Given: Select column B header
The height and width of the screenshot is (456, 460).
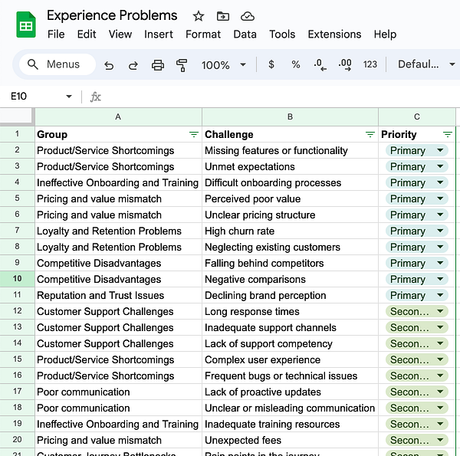Looking at the screenshot, I should pyautogui.click(x=290, y=116).
